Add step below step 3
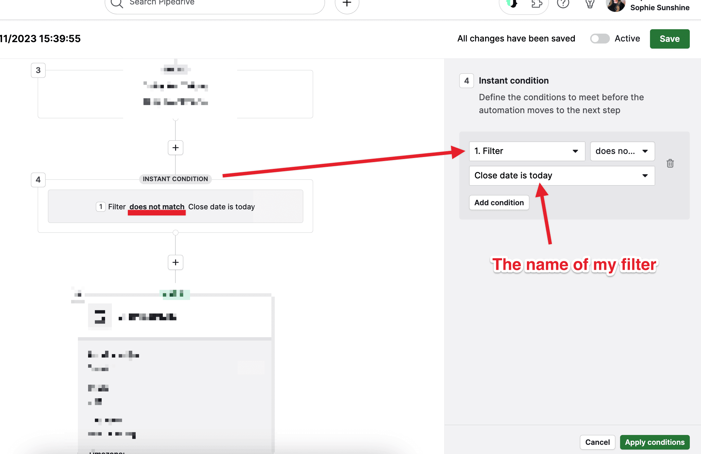This screenshot has height=454, width=701. (x=175, y=148)
